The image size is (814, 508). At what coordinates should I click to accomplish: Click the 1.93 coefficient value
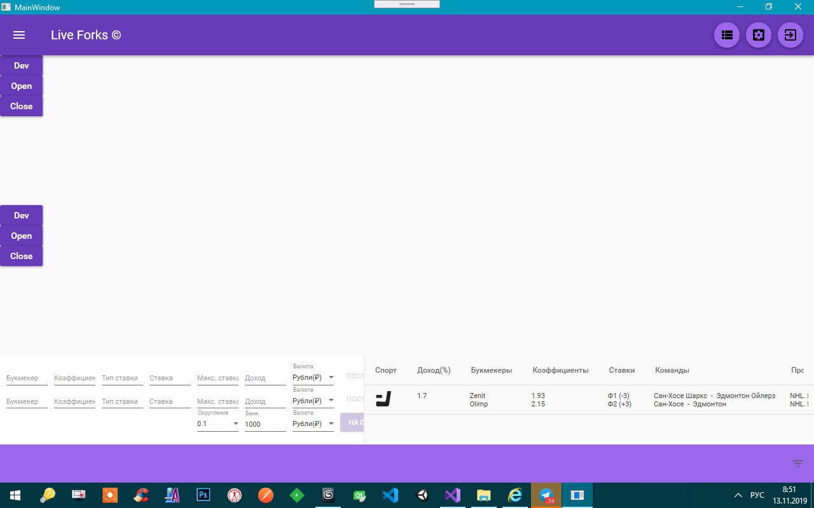(538, 396)
